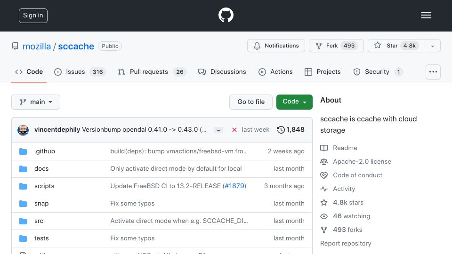452x254 pixels.
Task: Open the Activity link in About
Action: [344, 189]
